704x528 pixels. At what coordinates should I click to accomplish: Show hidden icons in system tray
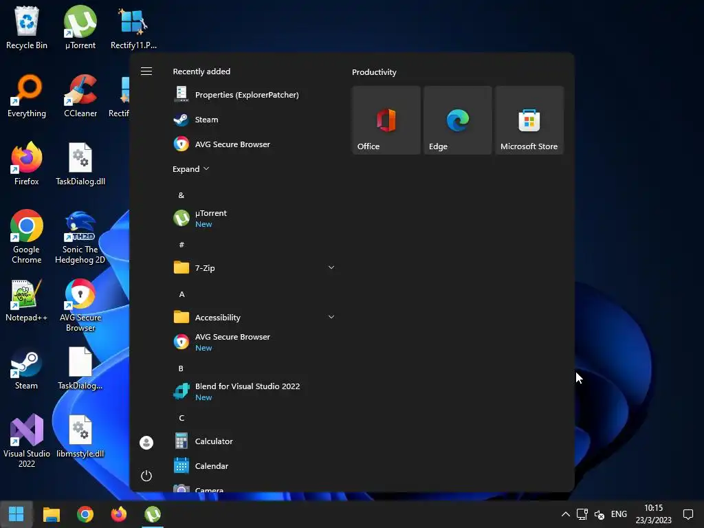click(x=566, y=514)
